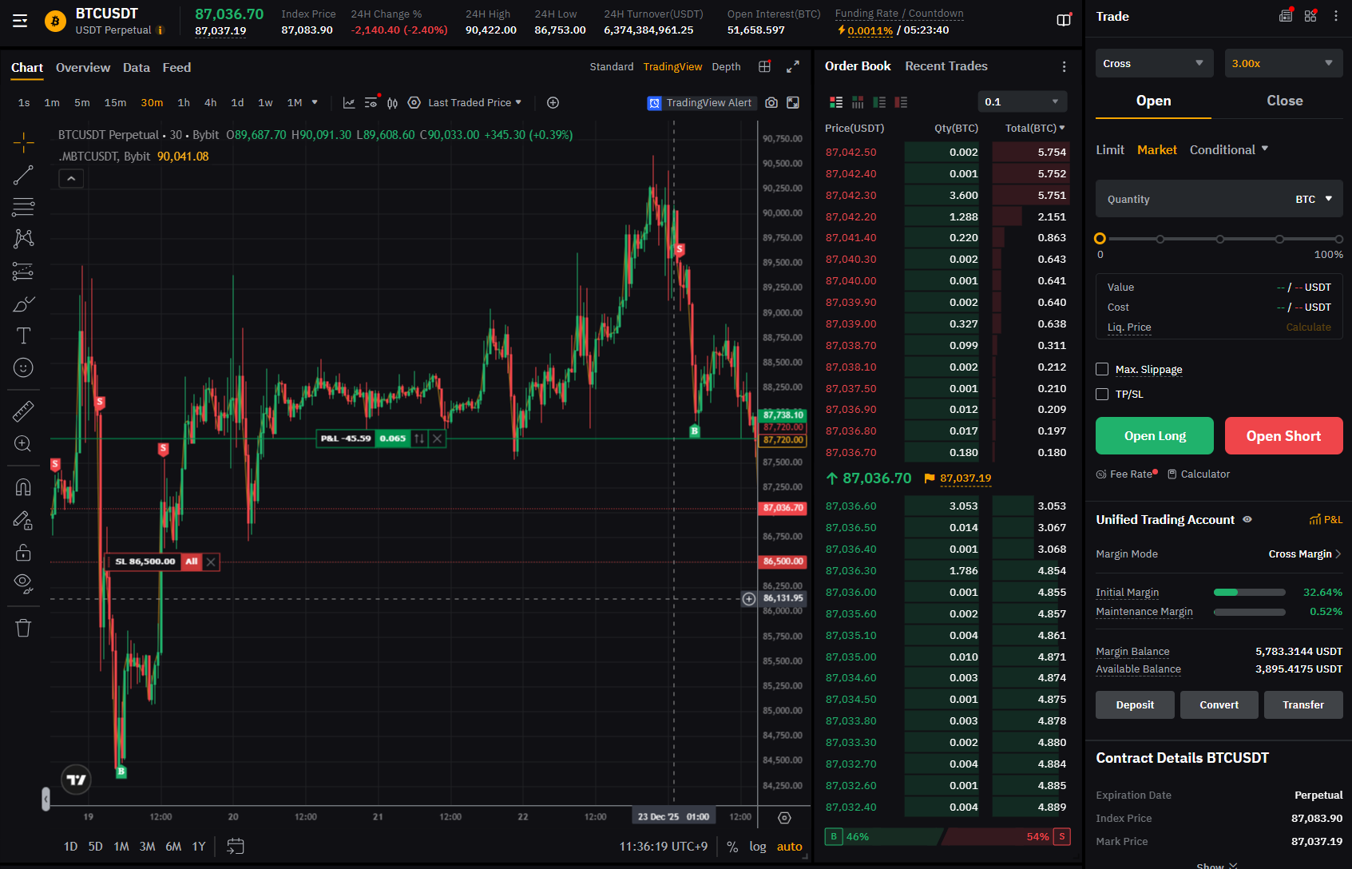Open the 0.1 price grouping dropdown
Screen dimensions: 1352x869
(1022, 101)
